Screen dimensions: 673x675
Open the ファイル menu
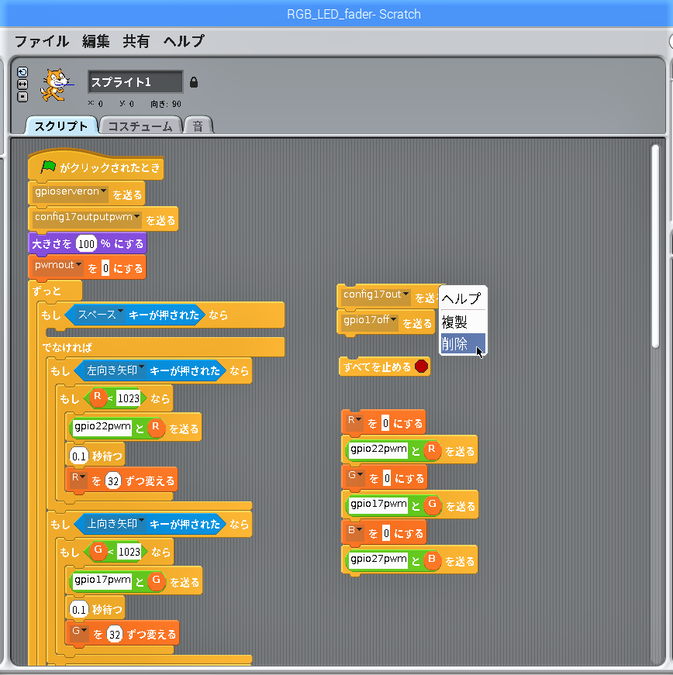point(41,41)
